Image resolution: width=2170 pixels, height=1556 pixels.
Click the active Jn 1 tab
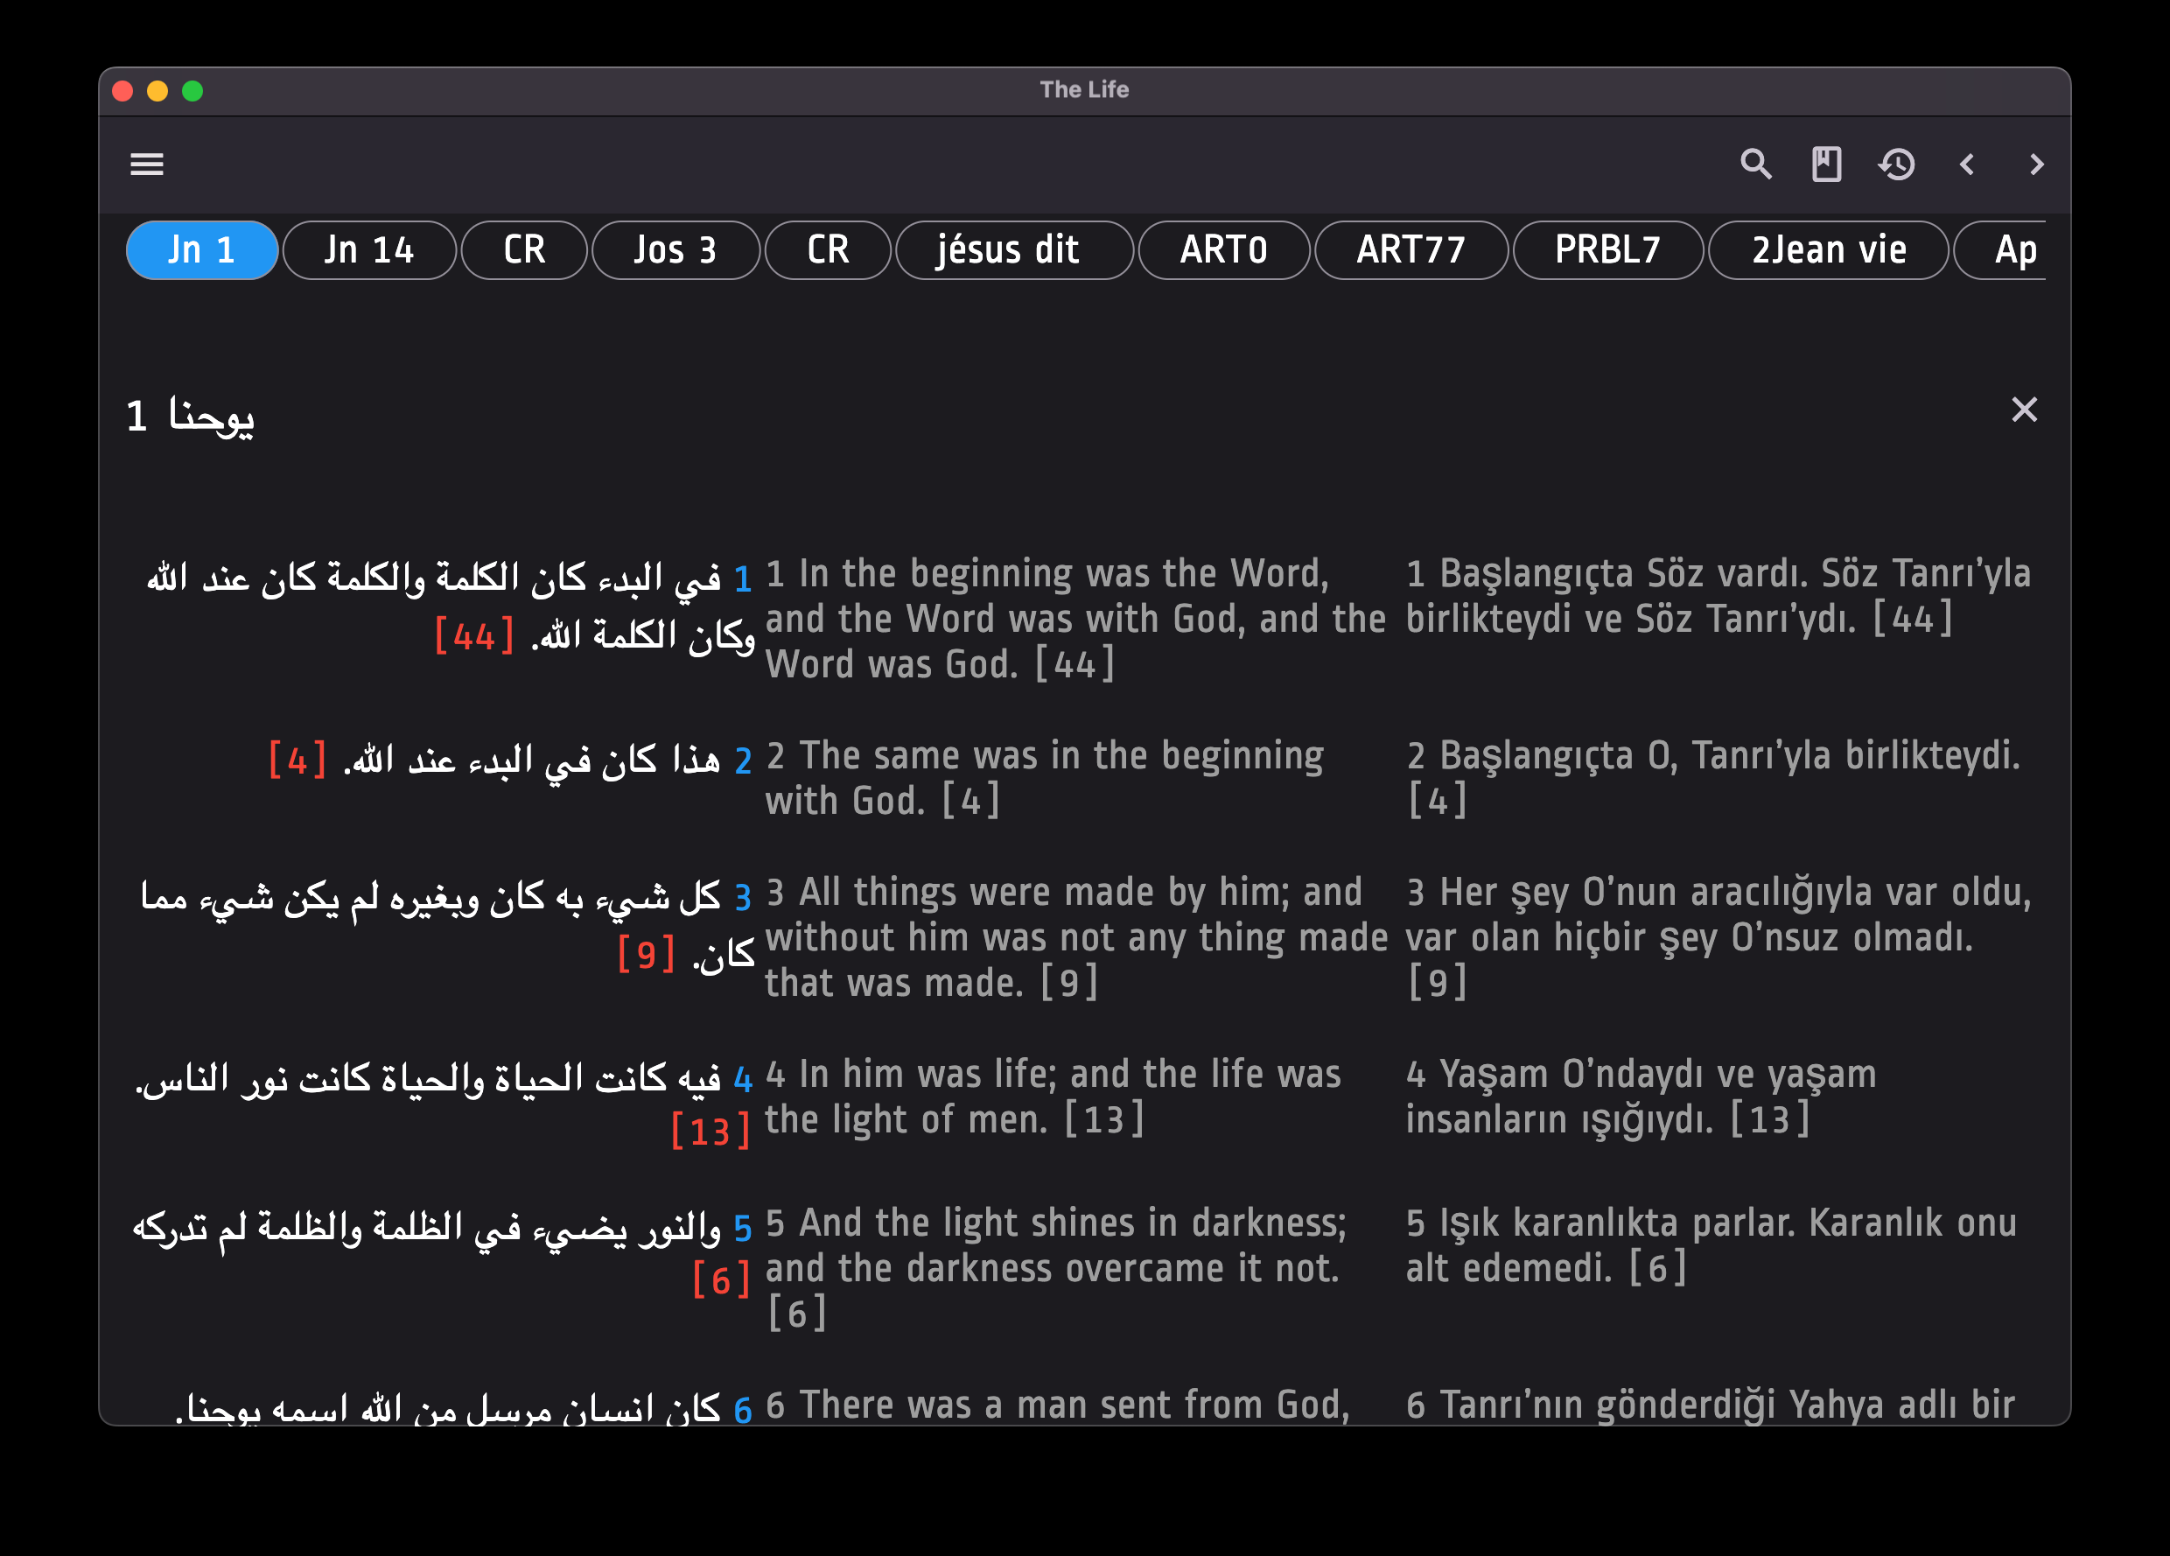(202, 250)
